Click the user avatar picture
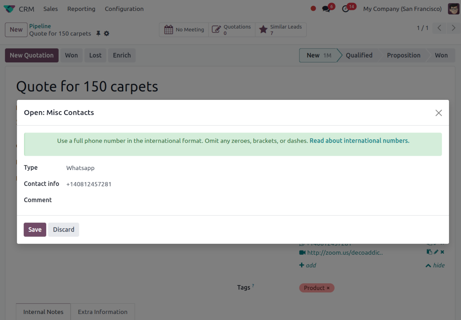The height and width of the screenshot is (320, 461). [453, 9]
